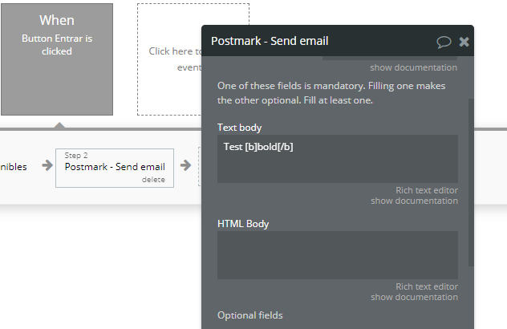Click the arrow icon after Step 2

click(x=185, y=166)
